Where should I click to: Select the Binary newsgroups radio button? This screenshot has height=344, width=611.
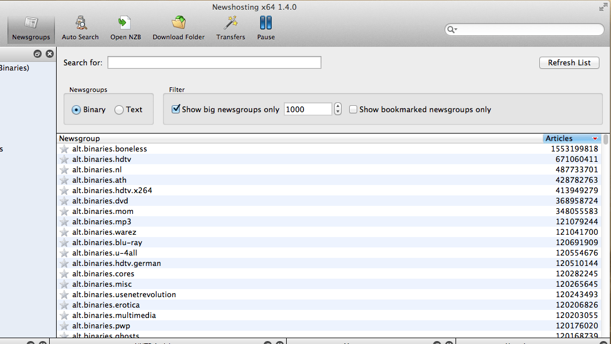[x=76, y=110]
